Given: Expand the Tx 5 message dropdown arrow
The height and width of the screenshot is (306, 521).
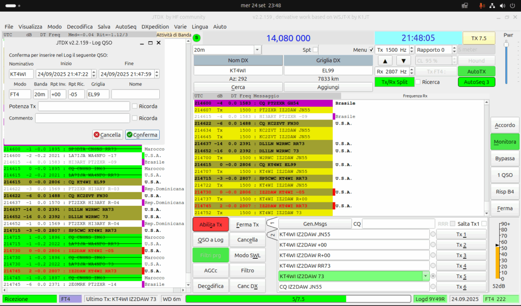Looking at the screenshot, I should [x=425, y=276].
